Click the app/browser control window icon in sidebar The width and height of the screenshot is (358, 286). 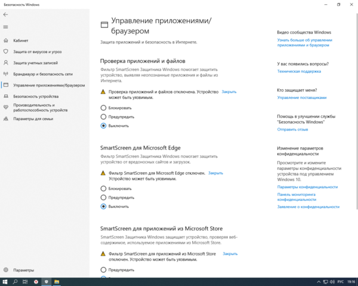[6, 85]
